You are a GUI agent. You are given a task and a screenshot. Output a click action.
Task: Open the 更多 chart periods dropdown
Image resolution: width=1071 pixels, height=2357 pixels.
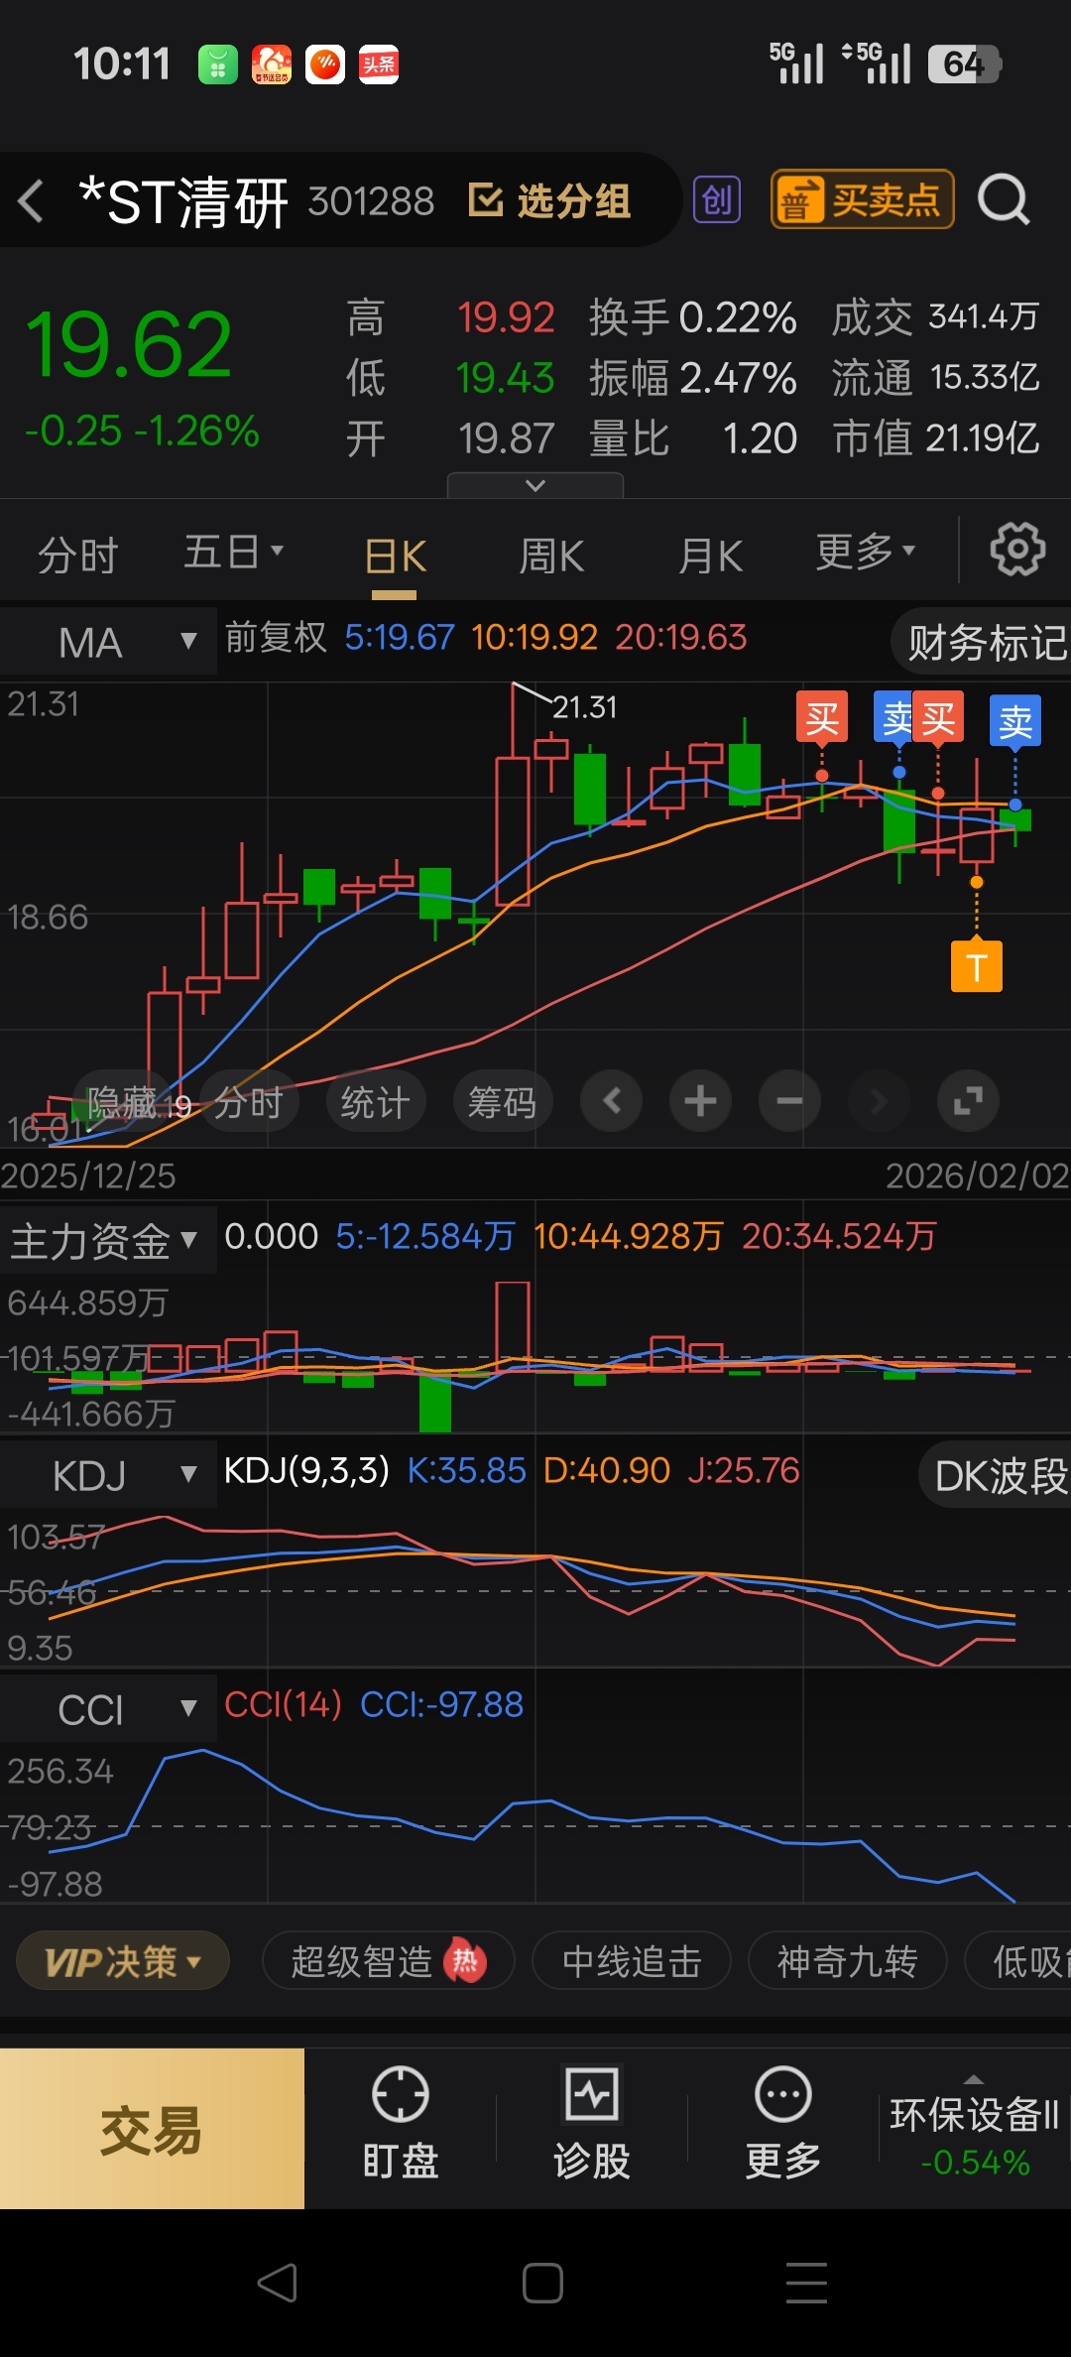tap(865, 552)
